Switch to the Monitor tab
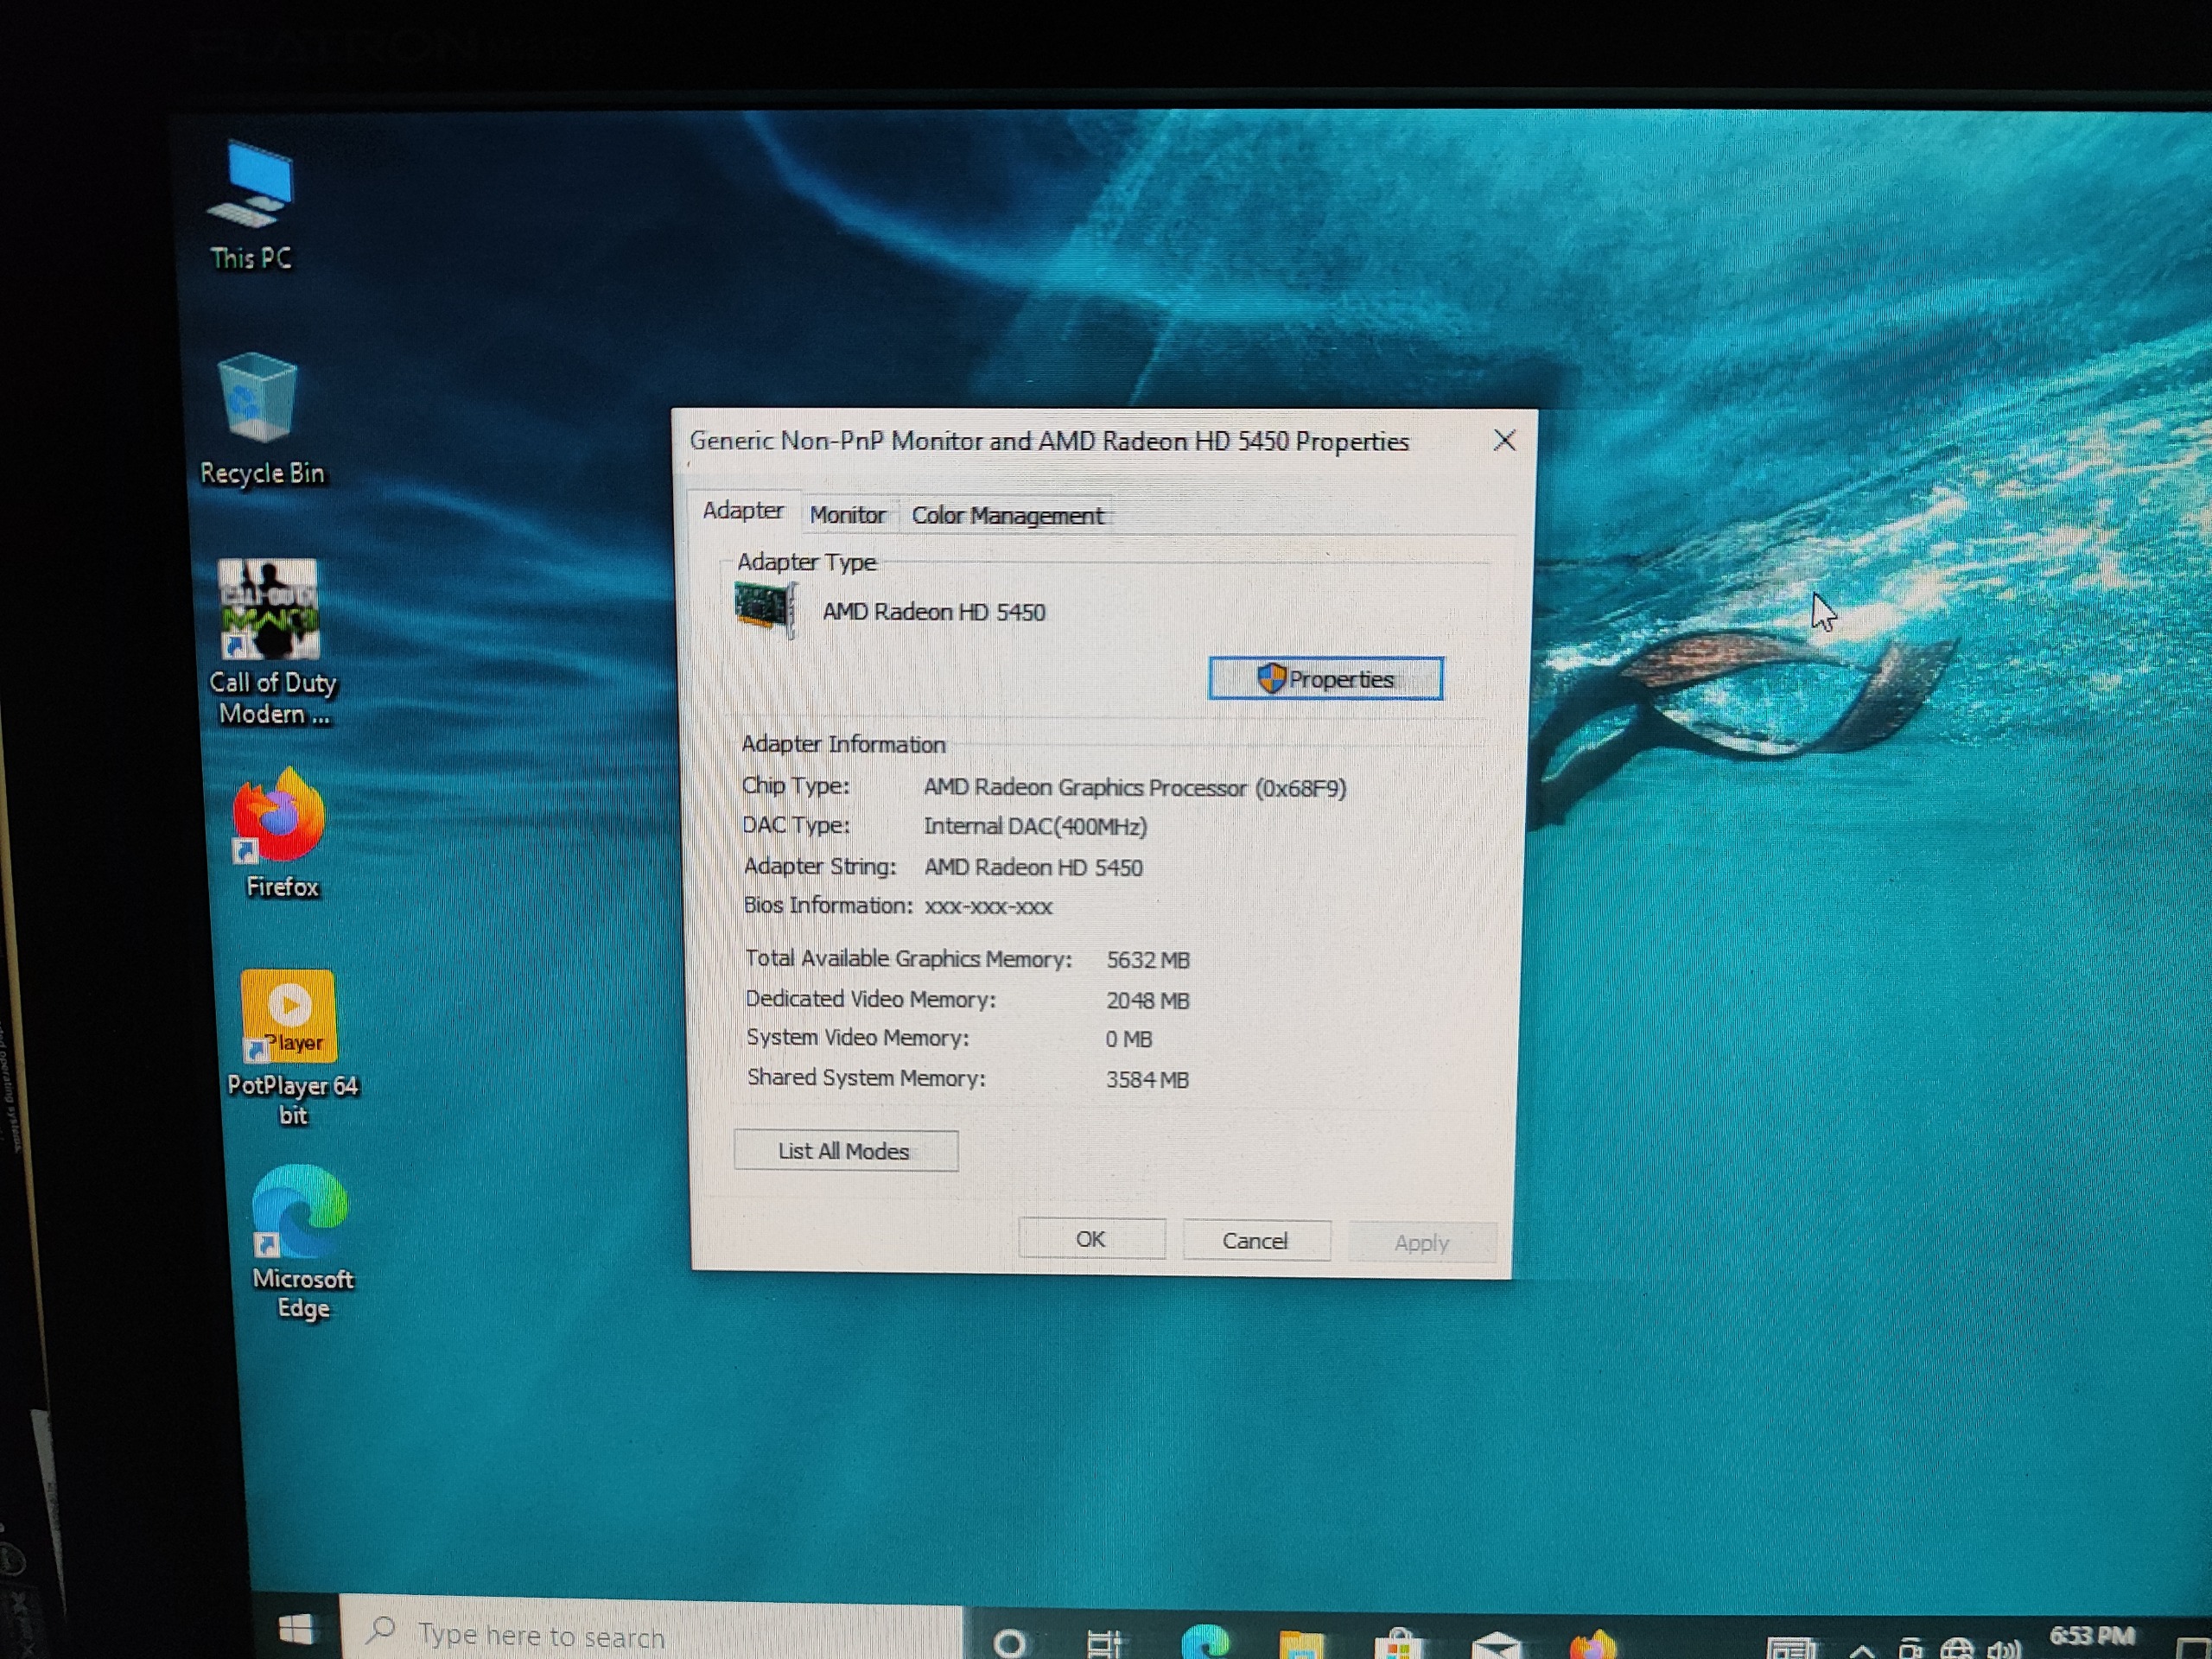Image resolution: width=2212 pixels, height=1659 pixels. pyautogui.click(x=847, y=515)
